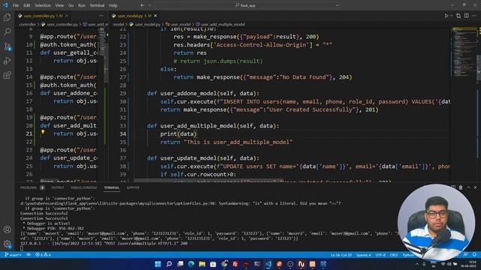Image resolution: width=481 pixels, height=270 pixels.
Task: Open the Selection menu
Action: (43, 5)
